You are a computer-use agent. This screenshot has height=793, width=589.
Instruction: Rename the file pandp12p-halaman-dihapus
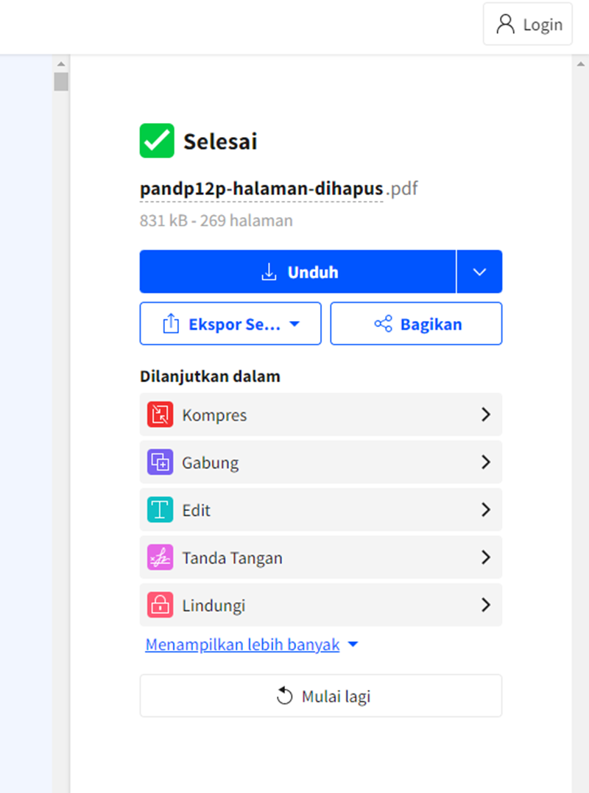(261, 188)
